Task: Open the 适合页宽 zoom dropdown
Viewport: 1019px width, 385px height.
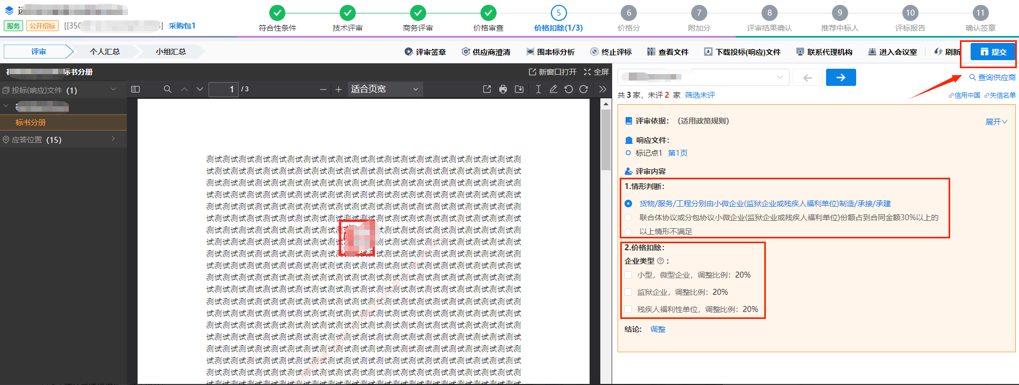Action: point(384,89)
